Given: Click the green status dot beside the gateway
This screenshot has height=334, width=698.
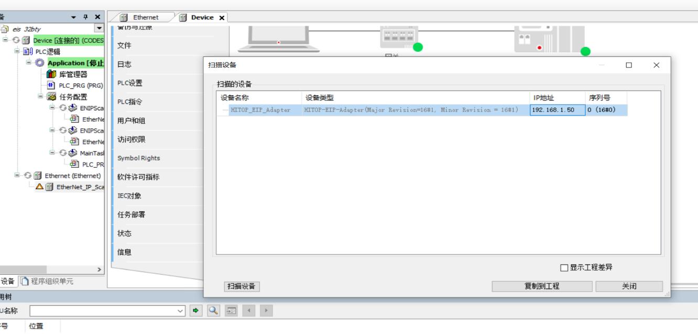Looking at the screenshot, I should (418, 48).
